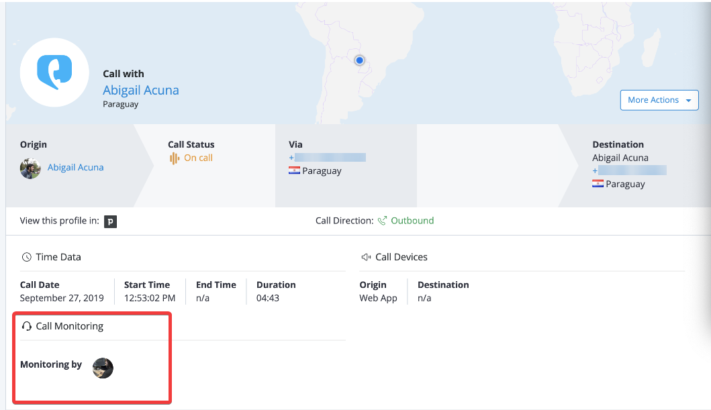Click the Outbound call direction label
The width and height of the screenshot is (711, 410).
pos(412,221)
